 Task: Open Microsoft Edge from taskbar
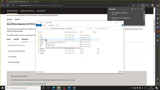tap(54, 88)
